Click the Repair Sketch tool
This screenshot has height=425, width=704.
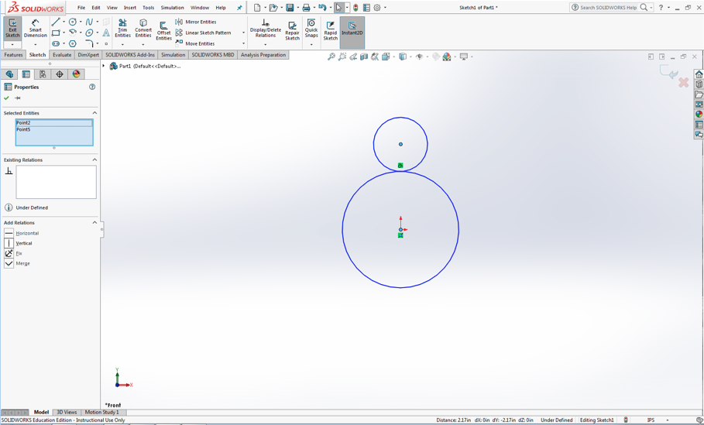click(292, 32)
